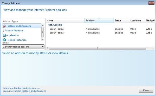The image size is (156, 96).
Task: Click first row's Not Available publisher cell
Action: tap(93, 29)
